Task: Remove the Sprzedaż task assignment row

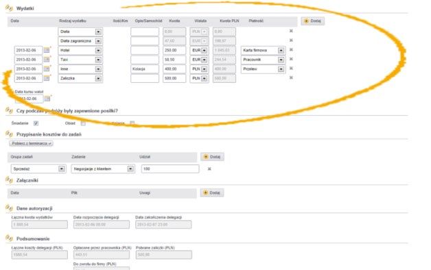Action: pyautogui.click(x=209, y=169)
